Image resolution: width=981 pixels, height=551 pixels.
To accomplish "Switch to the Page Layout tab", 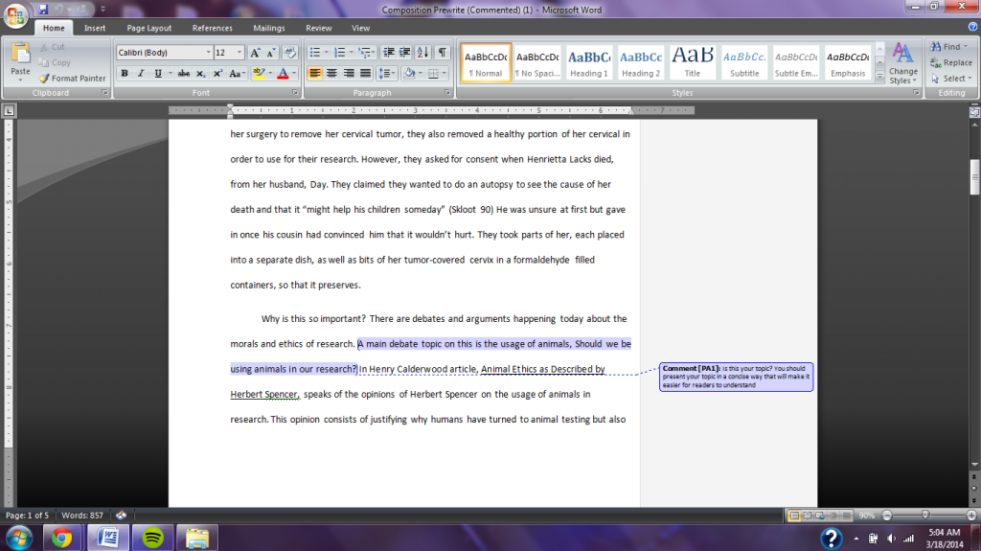I will pos(148,29).
